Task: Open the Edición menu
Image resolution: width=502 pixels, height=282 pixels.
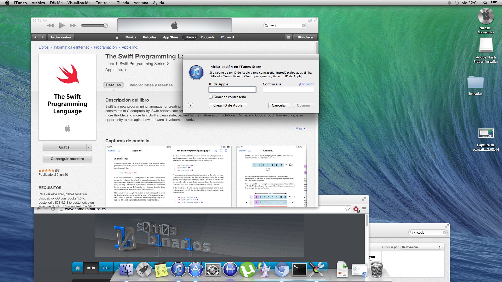Action: (56, 3)
